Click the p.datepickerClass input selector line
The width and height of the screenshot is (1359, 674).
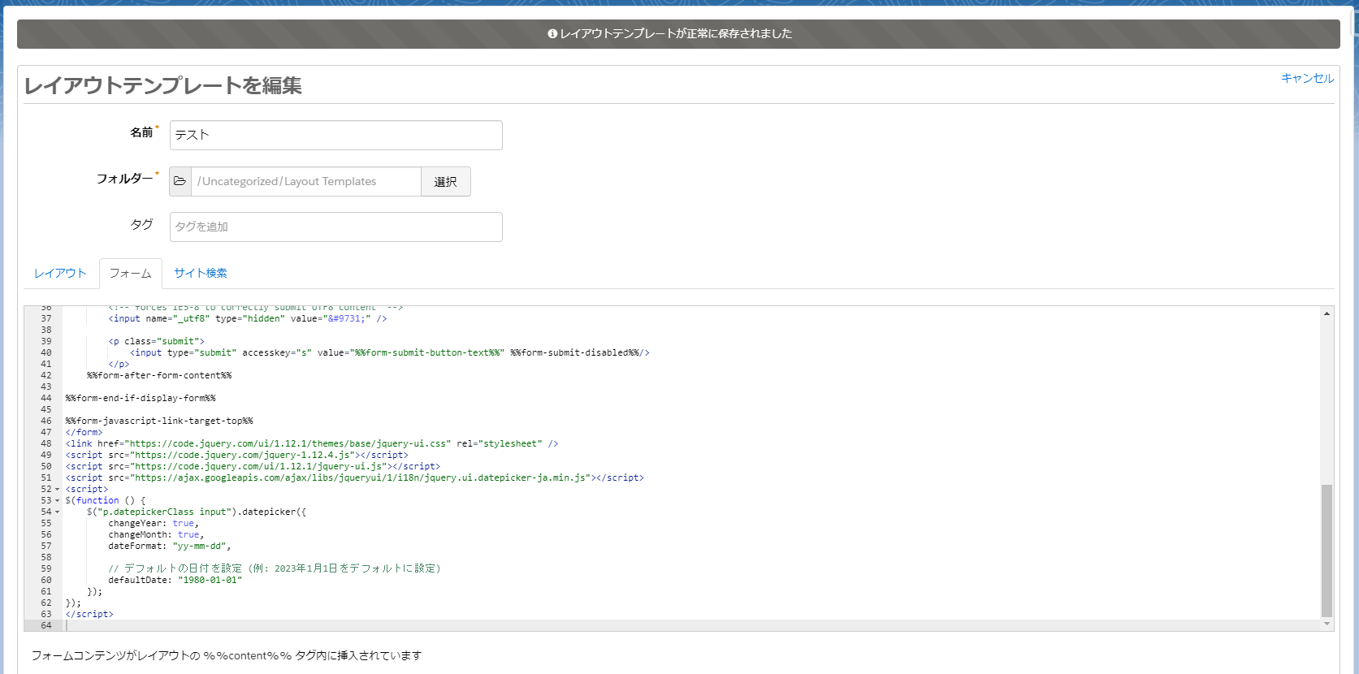pos(197,512)
